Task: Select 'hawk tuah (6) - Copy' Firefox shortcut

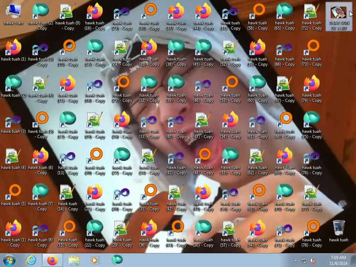Action: point(41,161)
